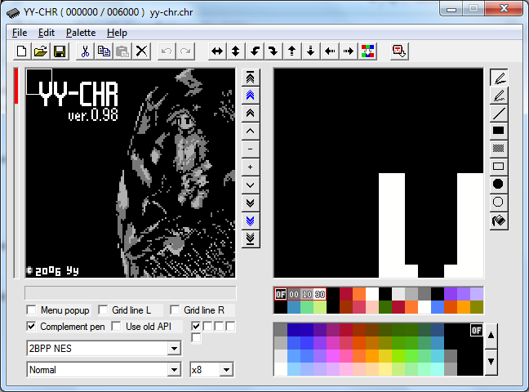The image size is (529, 392).
Task: Select the filled circle tool
Action: [498, 185]
